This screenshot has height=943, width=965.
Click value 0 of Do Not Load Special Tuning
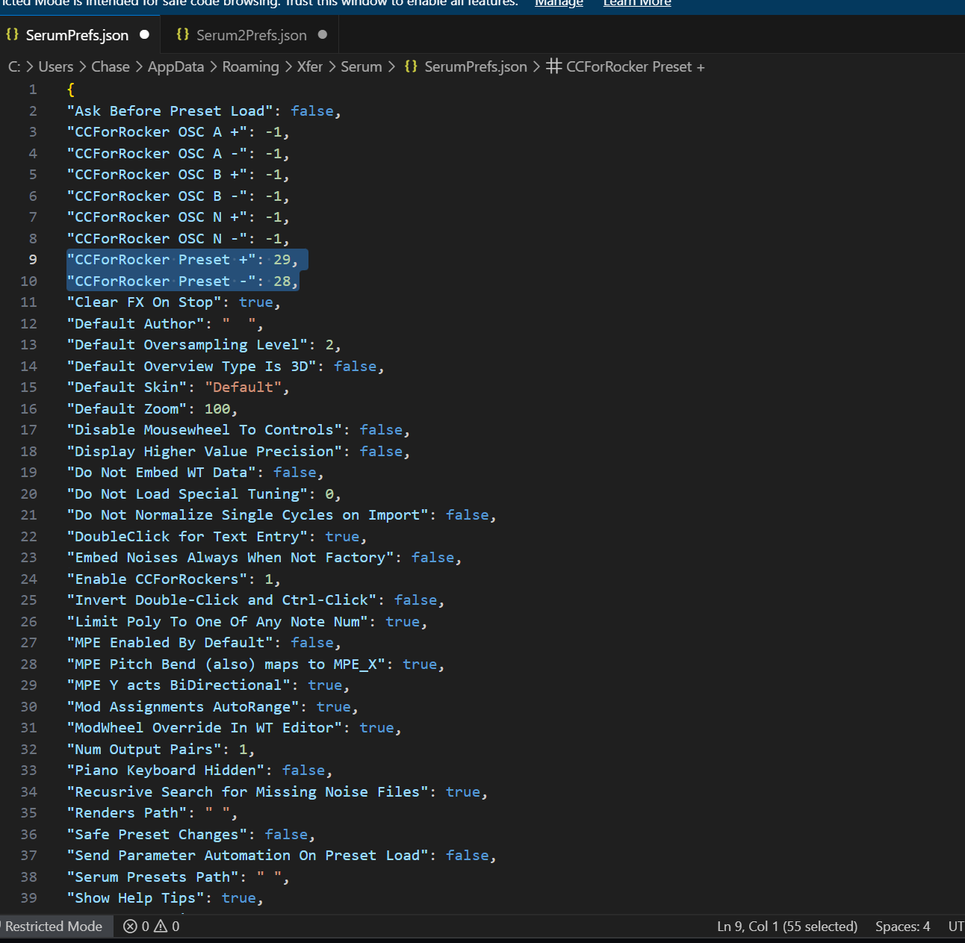pyautogui.click(x=329, y=494)
